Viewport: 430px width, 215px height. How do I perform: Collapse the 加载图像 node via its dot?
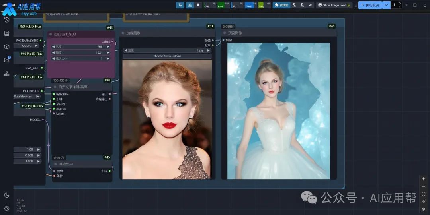coord(123,33)
